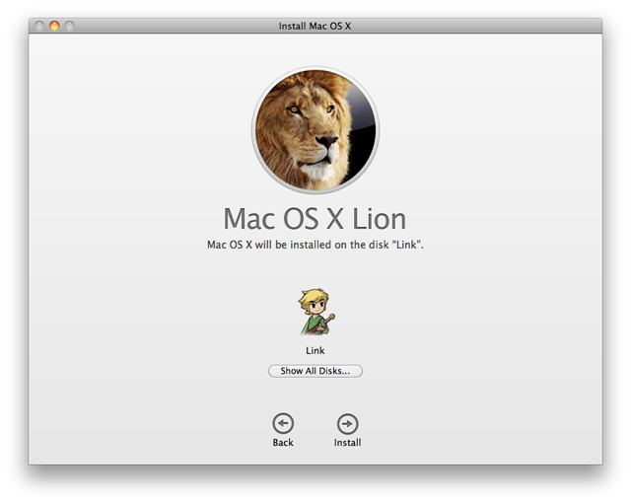The width and height of the screenshot is (631, 504).
Task: Click the 'Mac OS X Lion' heading
Action: [x=315, y=219]
